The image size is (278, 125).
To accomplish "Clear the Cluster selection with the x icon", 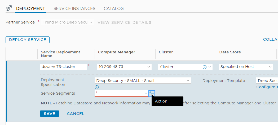I will [204, 67].
